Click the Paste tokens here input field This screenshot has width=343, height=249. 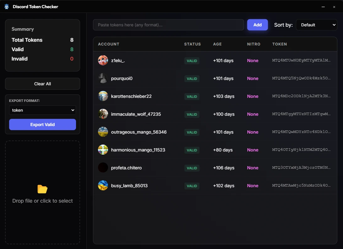168,25
